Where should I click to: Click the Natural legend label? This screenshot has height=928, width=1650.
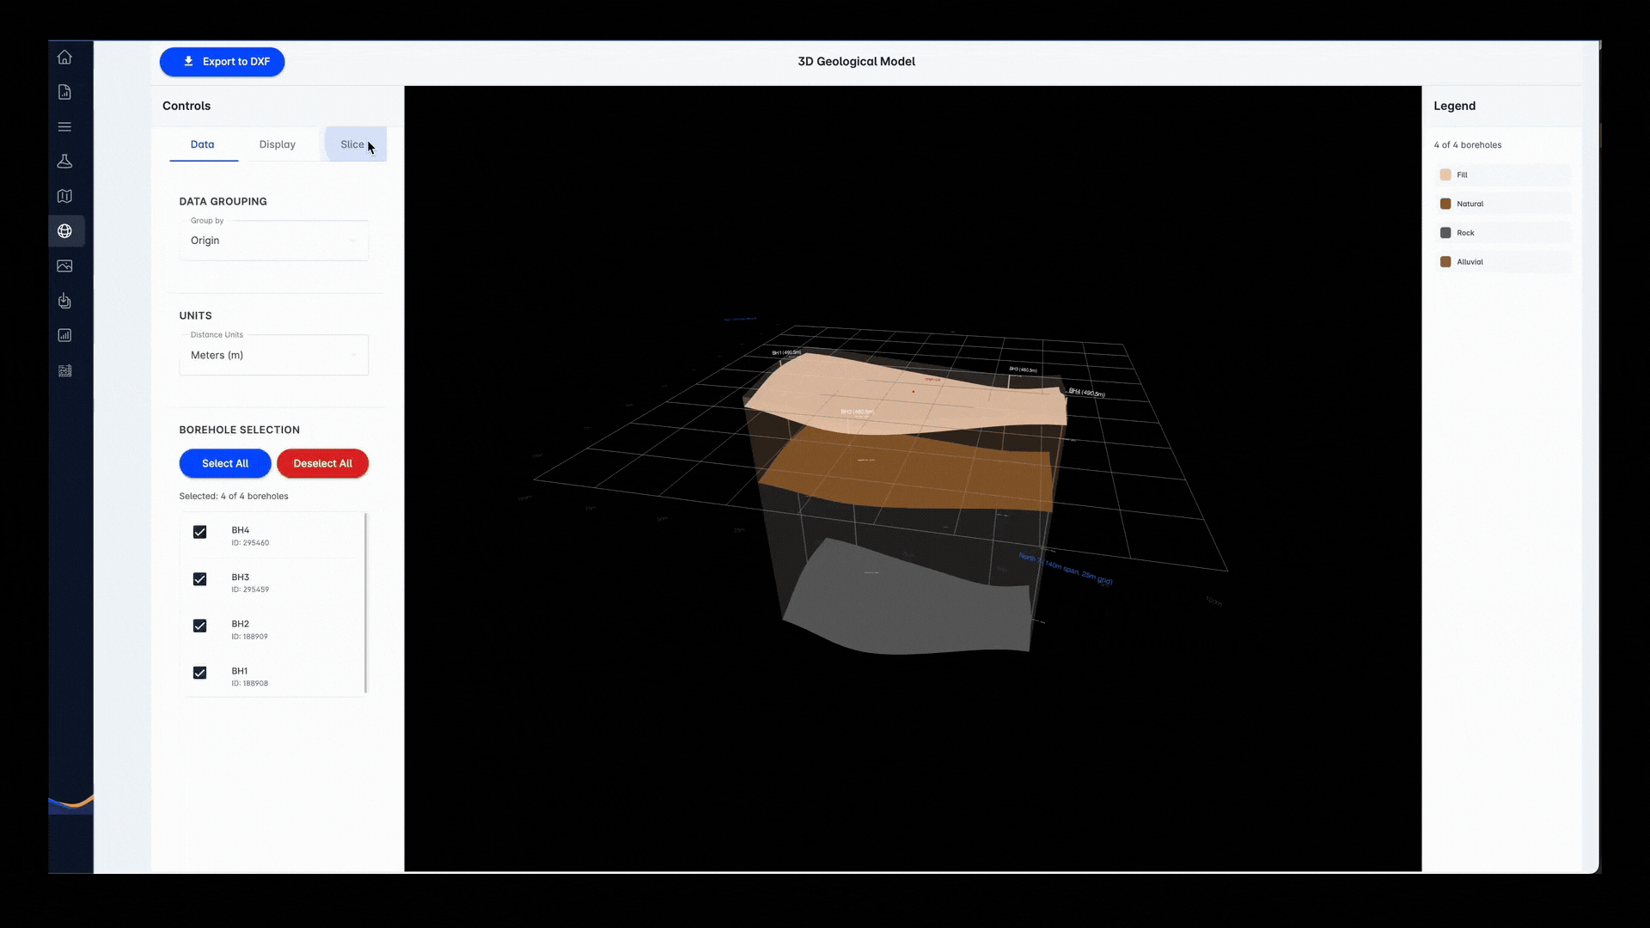pos(1470,205)
